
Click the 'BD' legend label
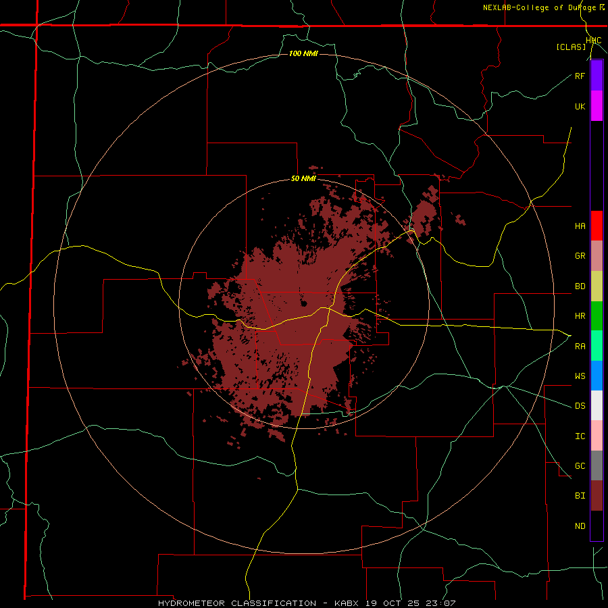580,286
